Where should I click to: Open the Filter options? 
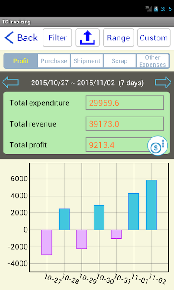57,37
